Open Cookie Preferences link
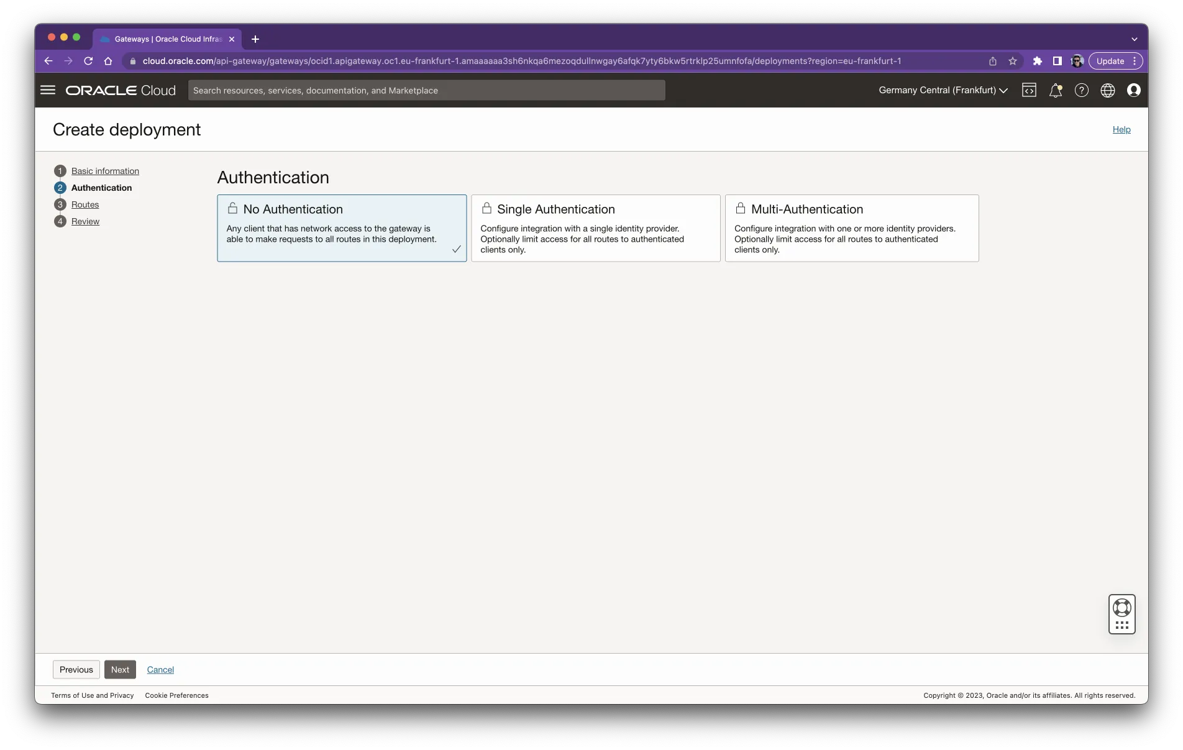 tap(177, 695)
